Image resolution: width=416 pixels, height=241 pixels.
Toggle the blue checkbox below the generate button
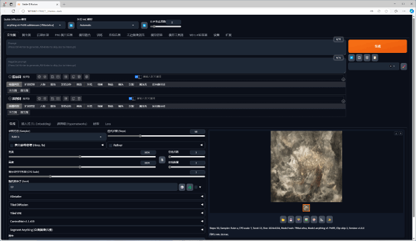click(x=352, y=58)
